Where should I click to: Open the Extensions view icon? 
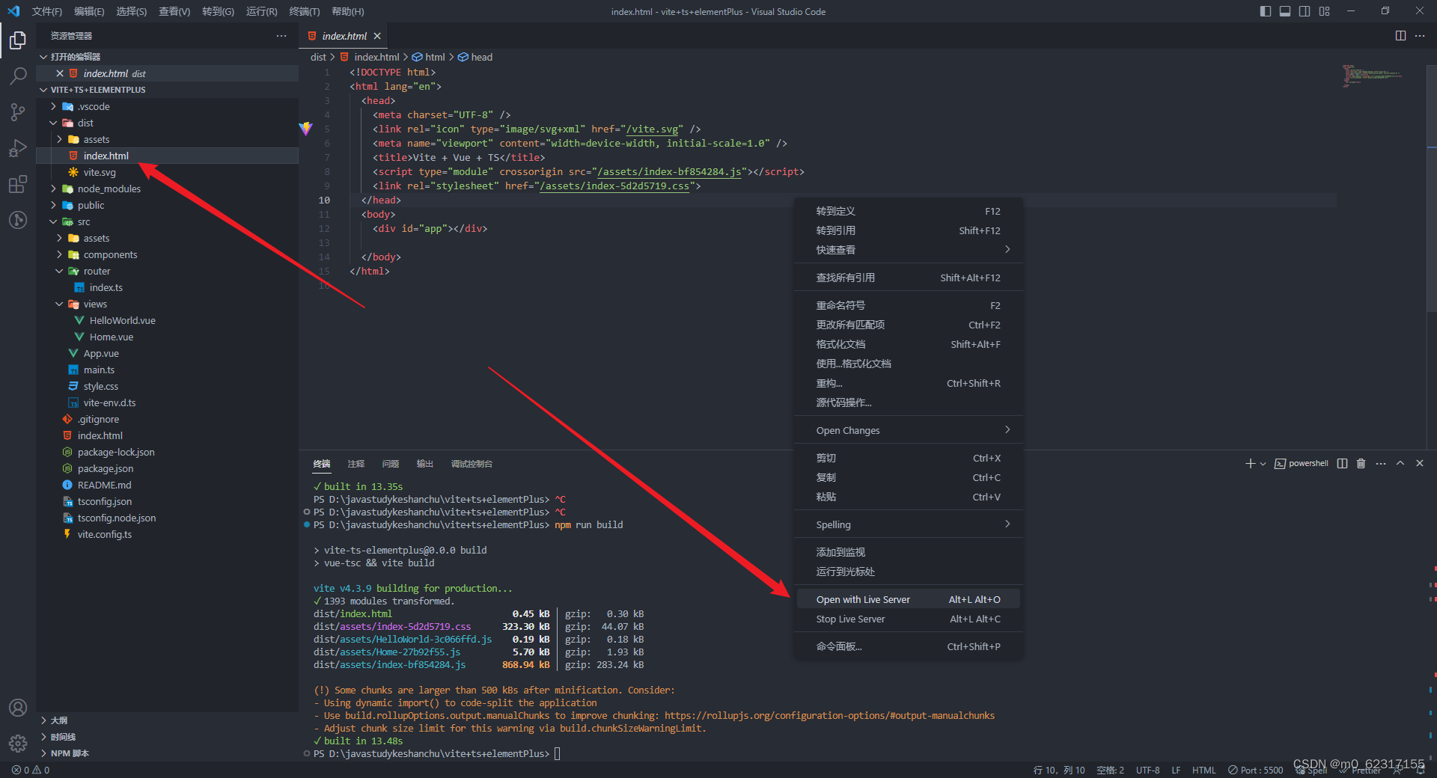point(18,184)
